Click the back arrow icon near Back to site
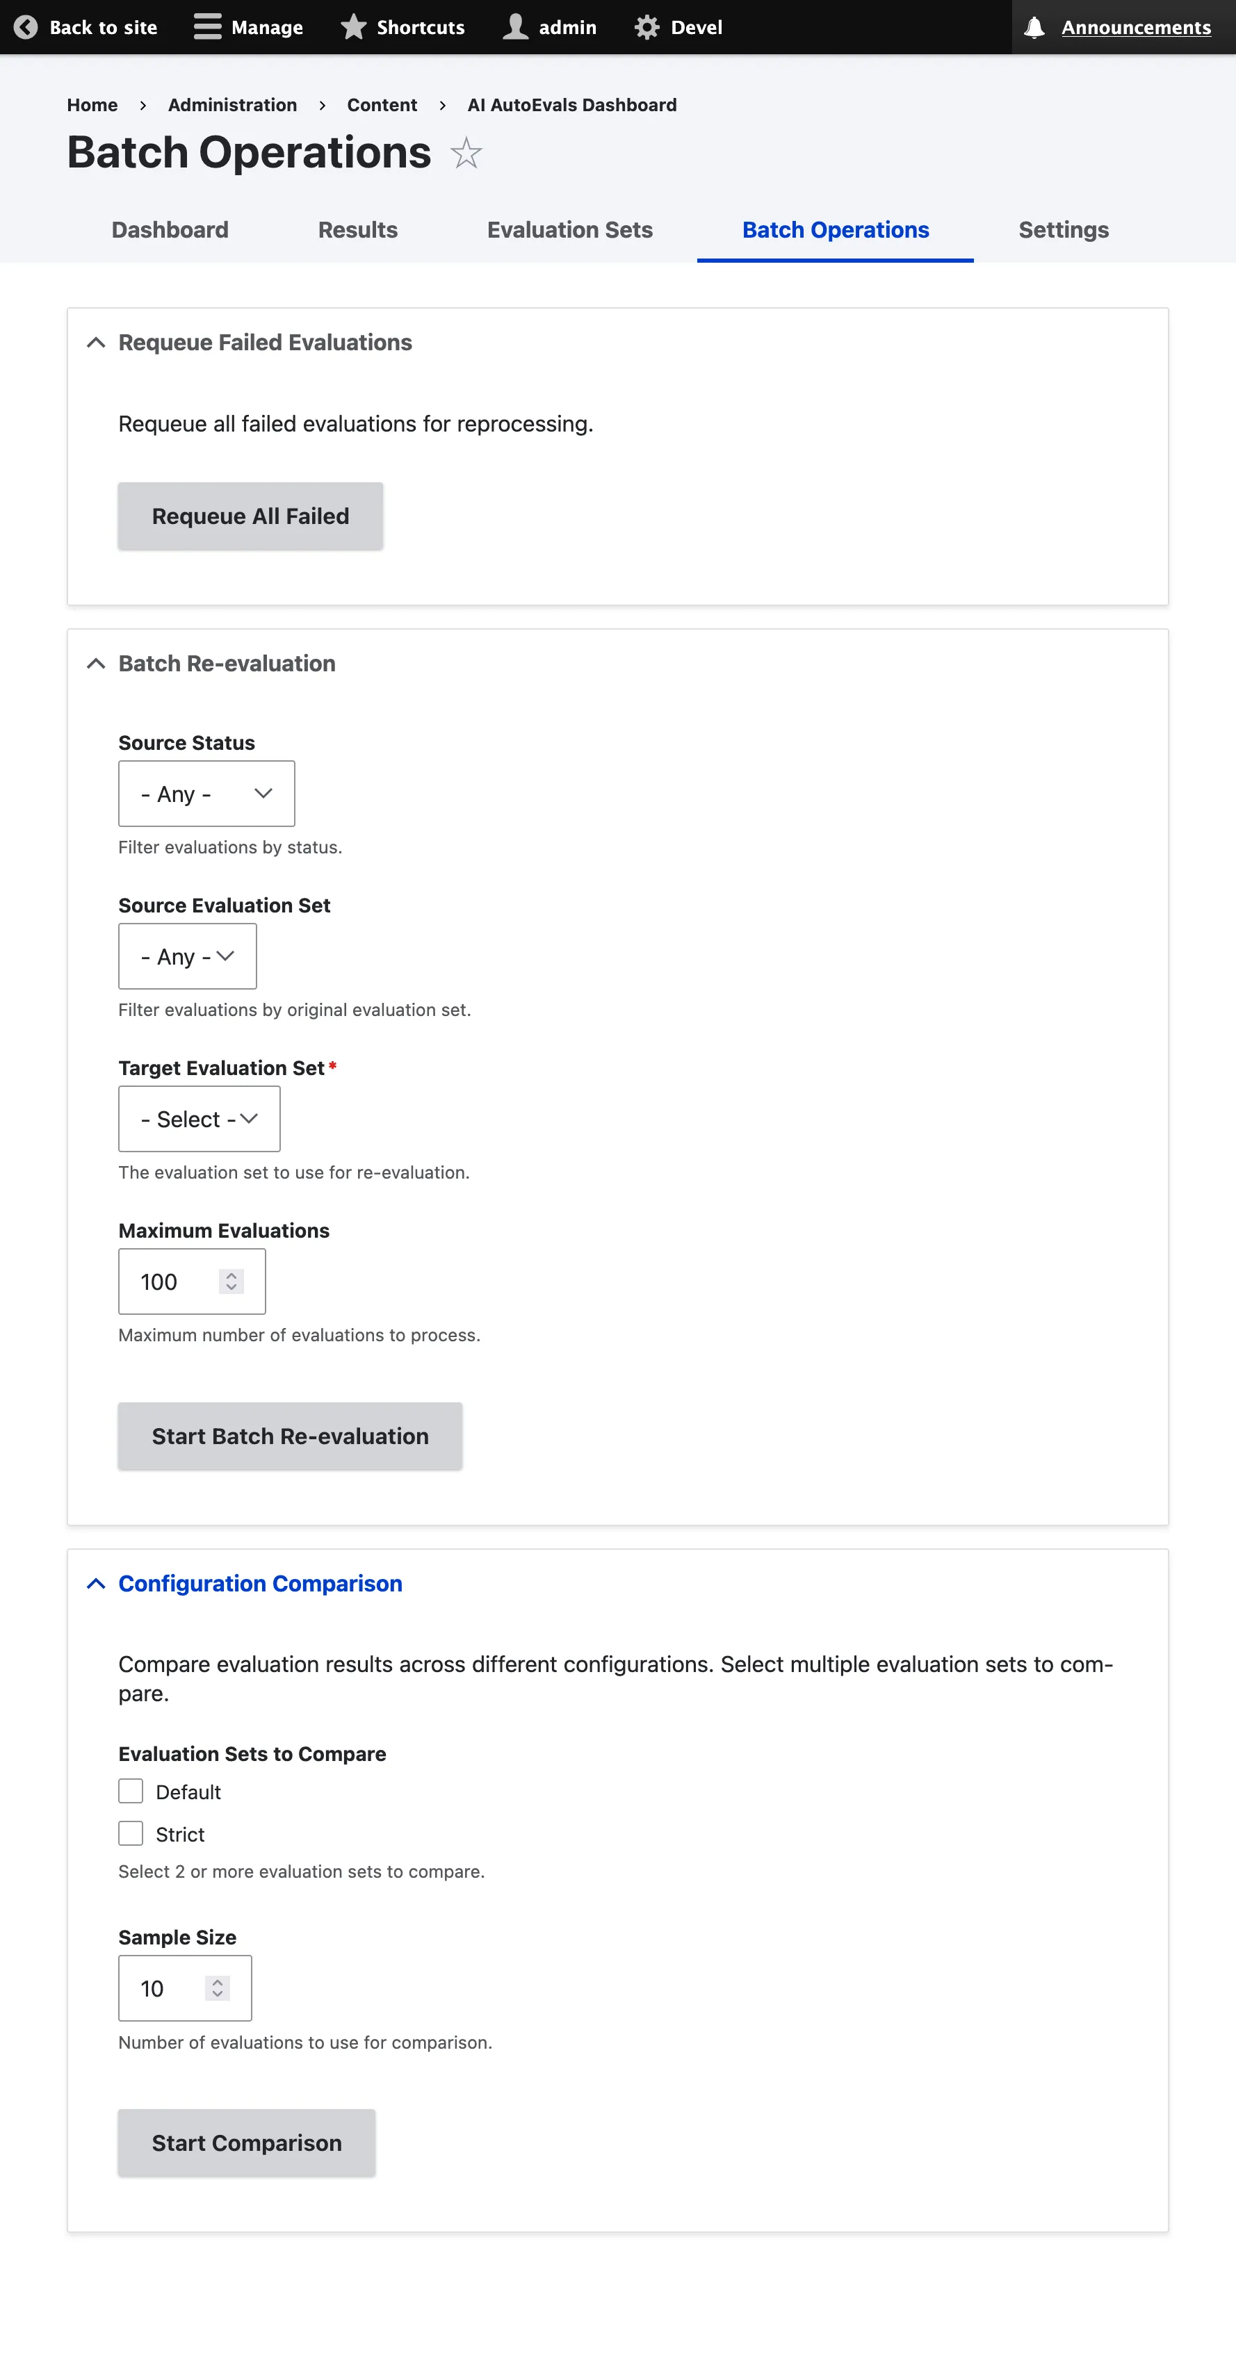1236x2367 pixels. pyautogui.click(x=25, y=26)
